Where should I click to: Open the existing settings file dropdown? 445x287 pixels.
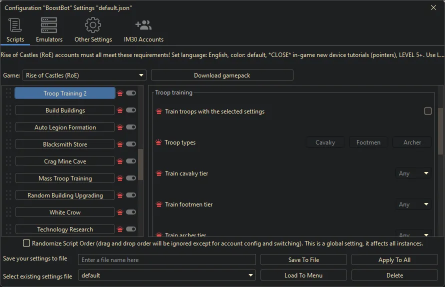click(167, 275)
